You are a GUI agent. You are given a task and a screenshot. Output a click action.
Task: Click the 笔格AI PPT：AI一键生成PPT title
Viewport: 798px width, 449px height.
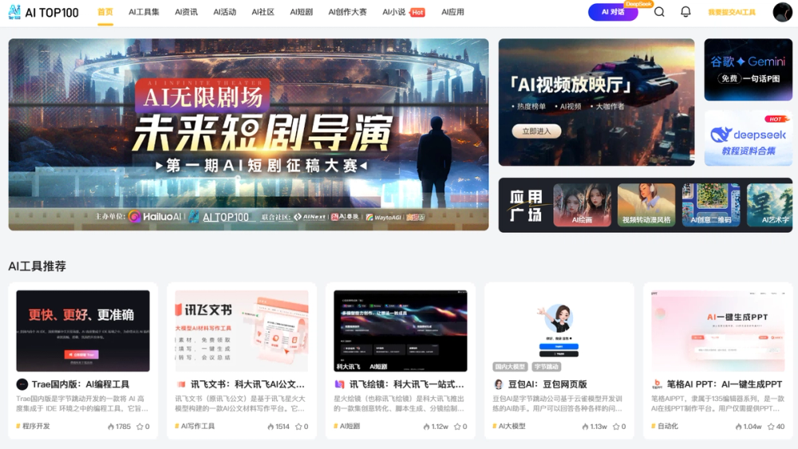click(725, 384)
